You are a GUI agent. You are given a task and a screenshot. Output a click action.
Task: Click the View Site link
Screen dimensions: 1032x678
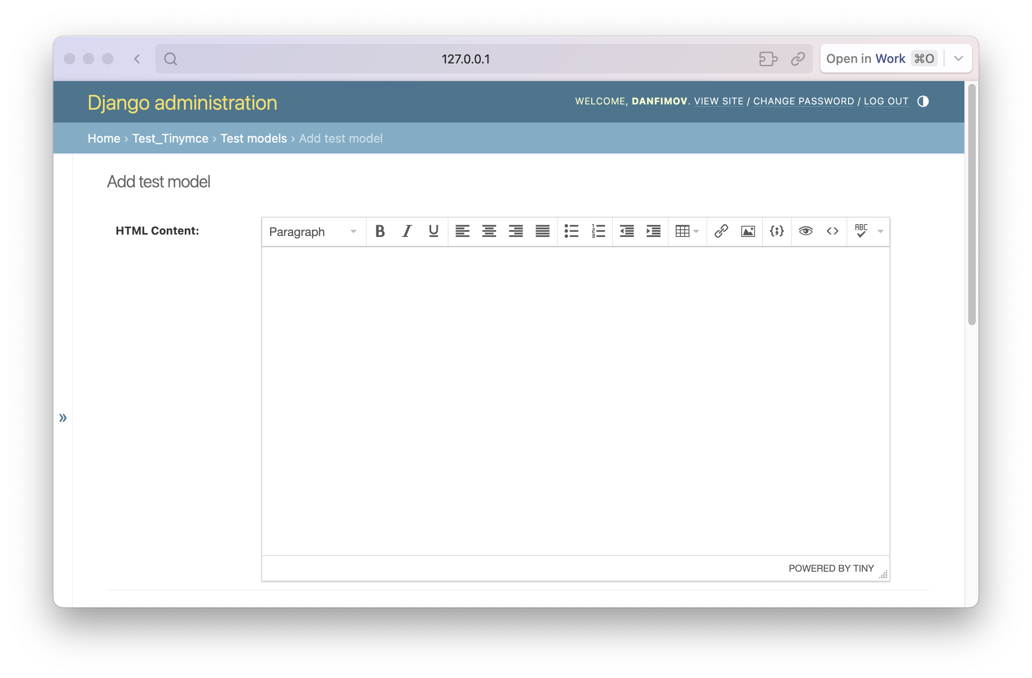(718, 101)
